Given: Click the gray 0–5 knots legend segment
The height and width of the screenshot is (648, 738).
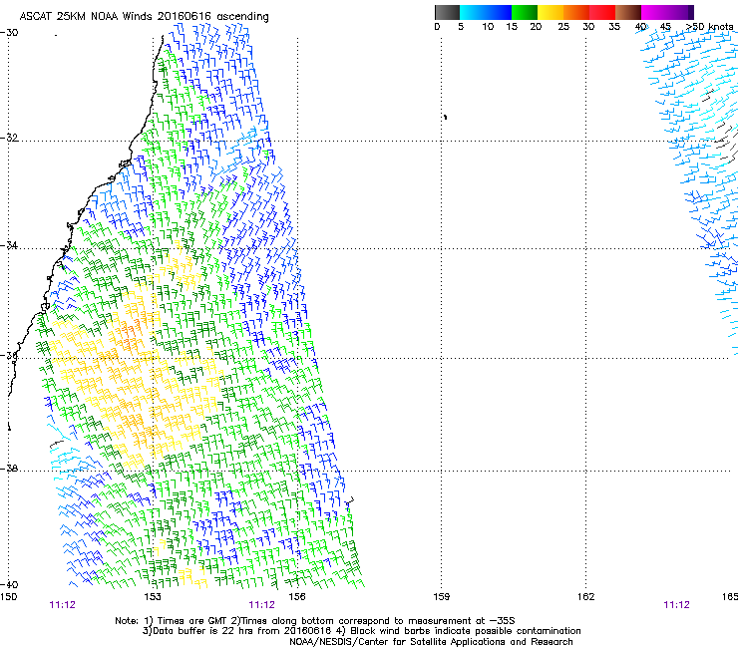Looking at the screenshot, I should coord(447,12).
